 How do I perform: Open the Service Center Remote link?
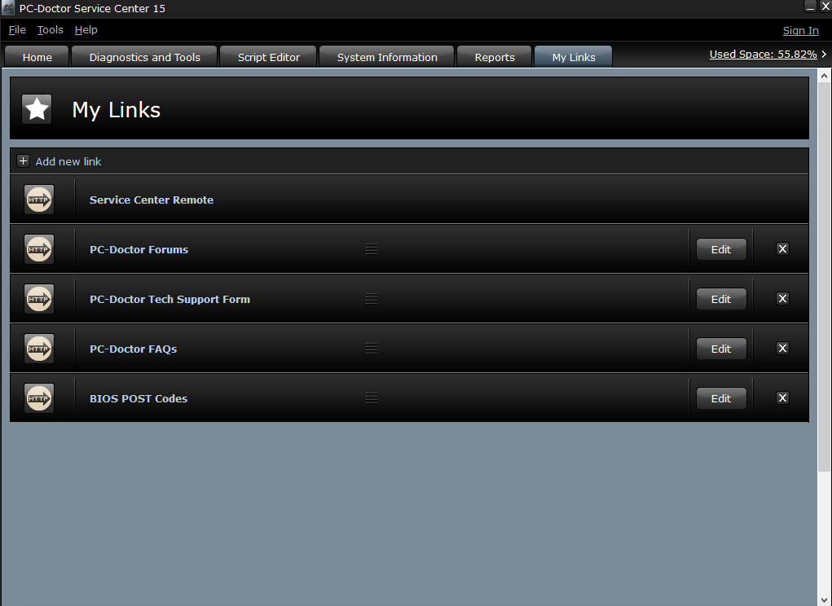coord(152,200)
